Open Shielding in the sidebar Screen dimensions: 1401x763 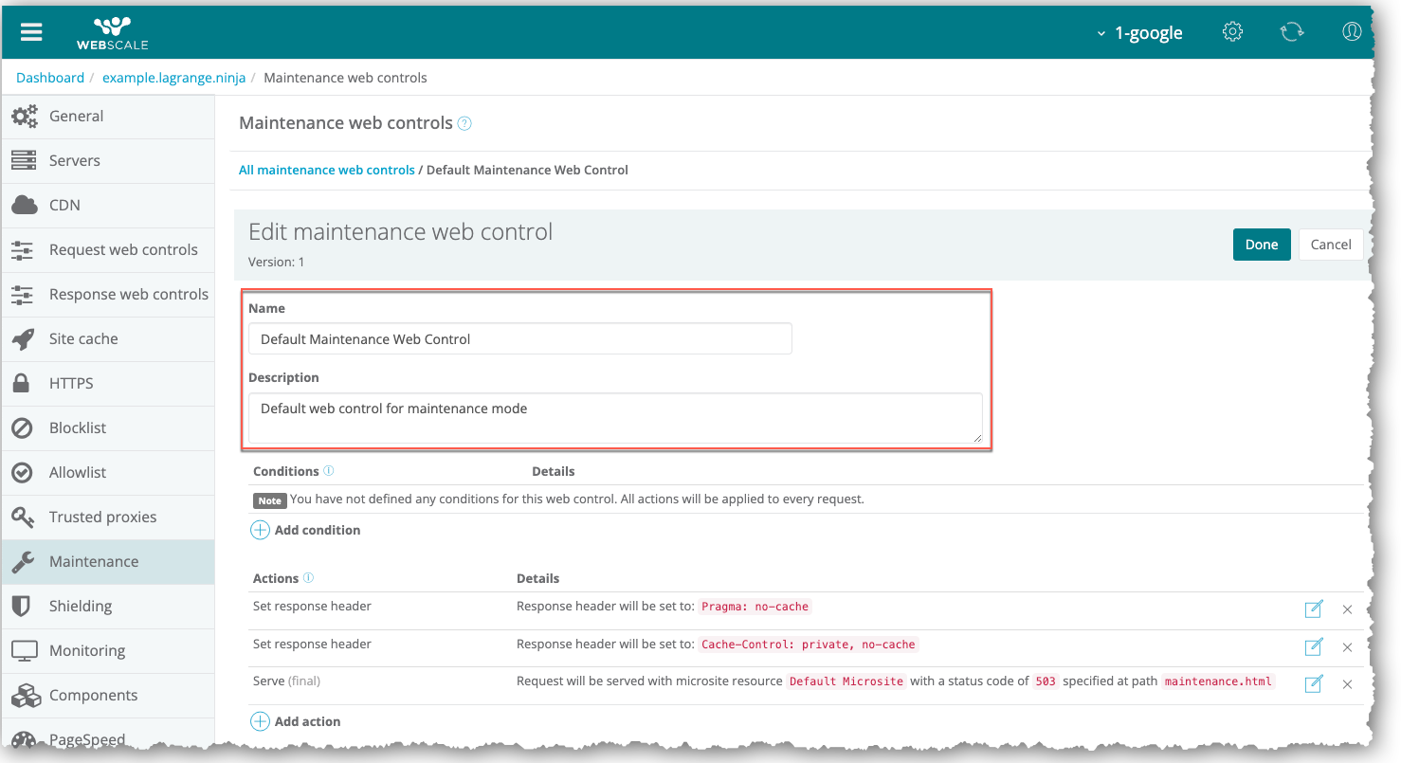pos(81,606)
